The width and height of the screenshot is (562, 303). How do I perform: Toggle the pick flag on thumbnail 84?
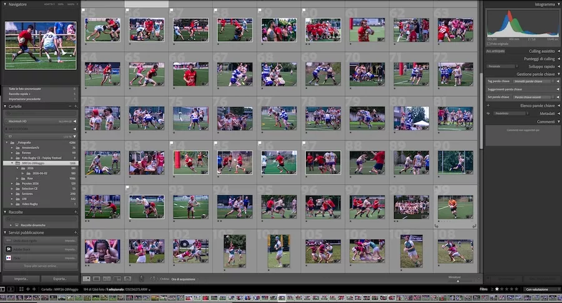point(171,143)
